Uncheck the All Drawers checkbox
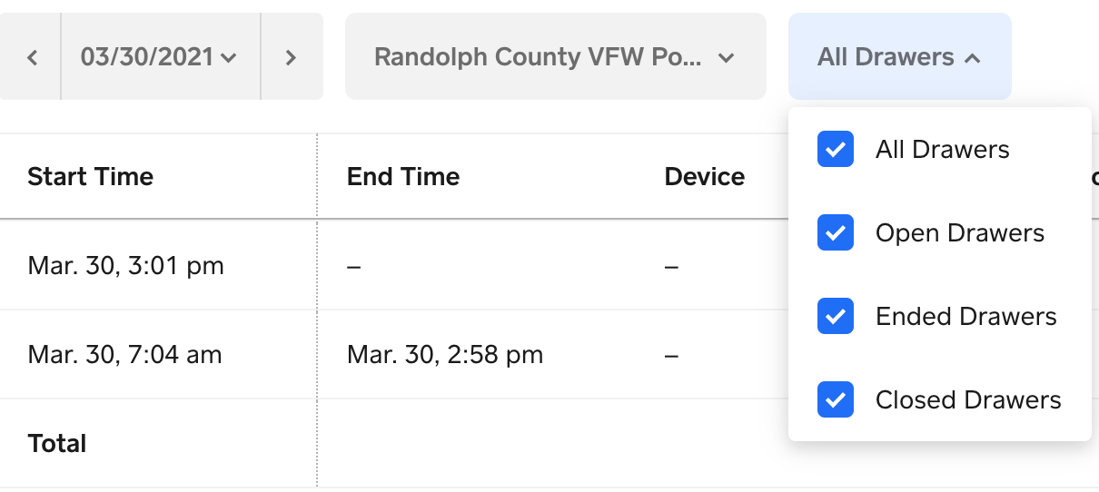This screenshot has width=1099, height=492. 836,149
